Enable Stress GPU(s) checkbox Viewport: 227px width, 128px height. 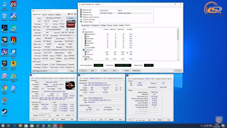(84, 22)
